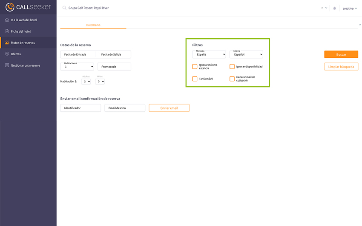Click the Habitación 1 label

click(x=69, y=81)
